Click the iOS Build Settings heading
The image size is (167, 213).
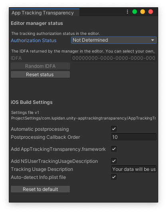[32, 102]
